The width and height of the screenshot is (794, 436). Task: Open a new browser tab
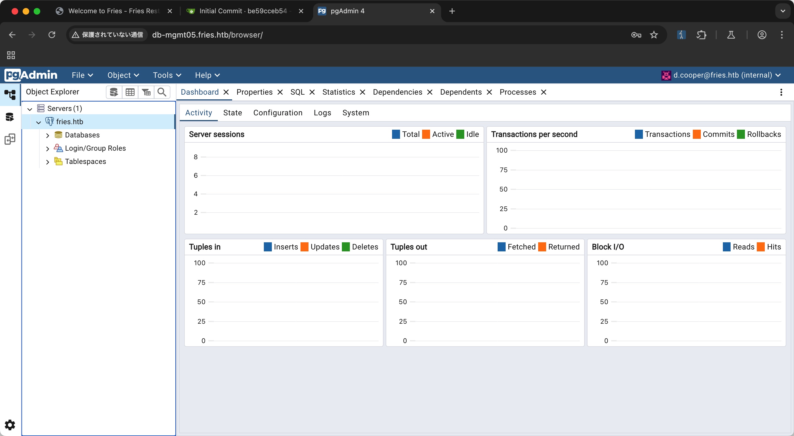click(x=452, y=11)
